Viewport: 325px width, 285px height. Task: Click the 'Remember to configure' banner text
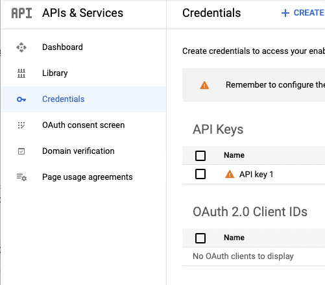275,85
